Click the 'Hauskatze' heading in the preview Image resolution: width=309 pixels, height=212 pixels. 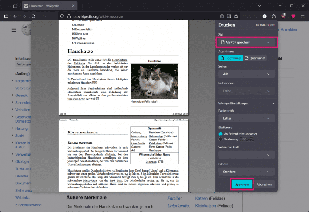(x=80, y=51)
